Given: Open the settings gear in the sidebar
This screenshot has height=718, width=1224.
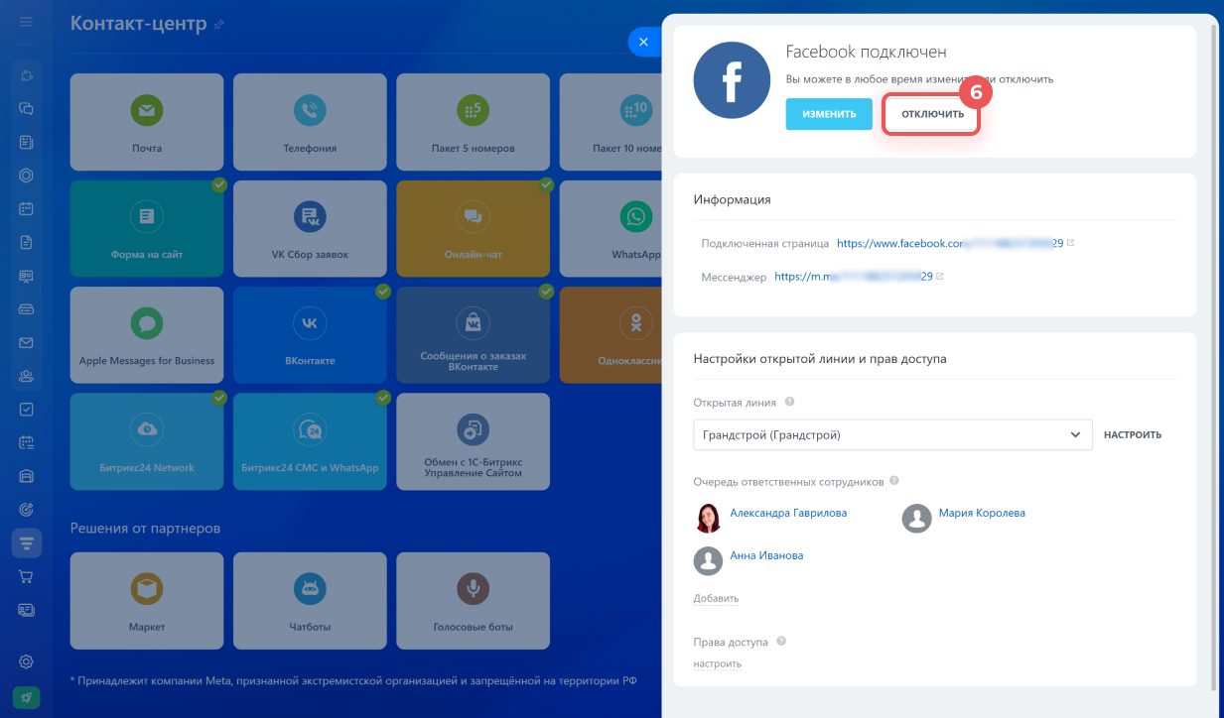Looking at the screenshot, I should (27, 661).
